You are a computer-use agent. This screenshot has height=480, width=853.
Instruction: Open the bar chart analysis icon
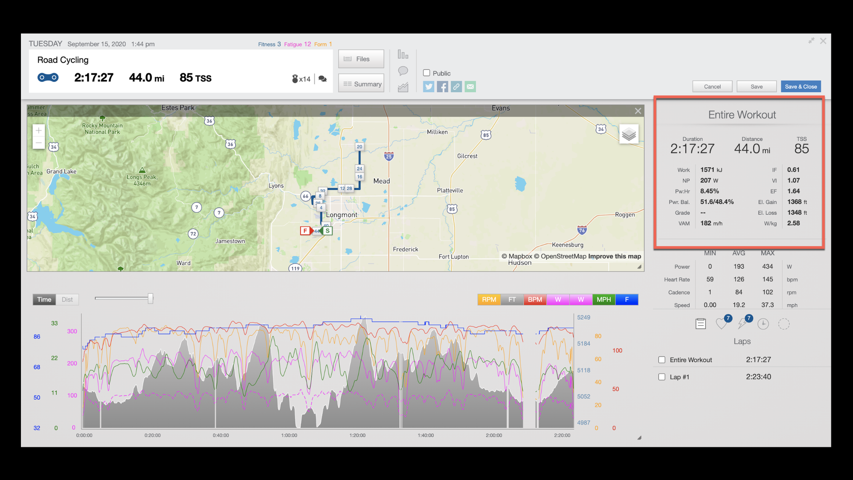click(x=403, y=55)
